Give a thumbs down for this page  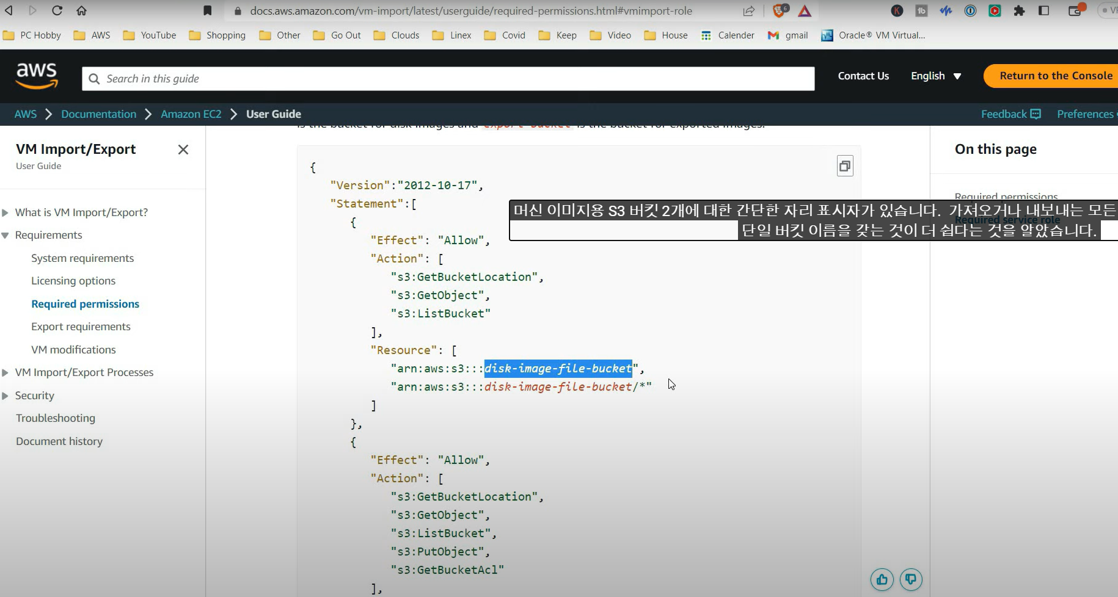(x=911, y=579)
